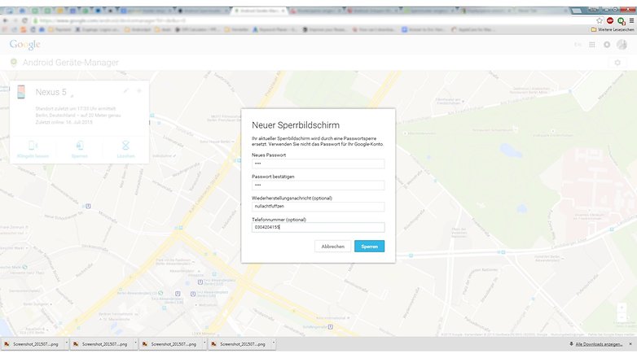Focus the Passwort bestätigen field
Viewport: 637px width, 358px height.
[x=318, y=185]
